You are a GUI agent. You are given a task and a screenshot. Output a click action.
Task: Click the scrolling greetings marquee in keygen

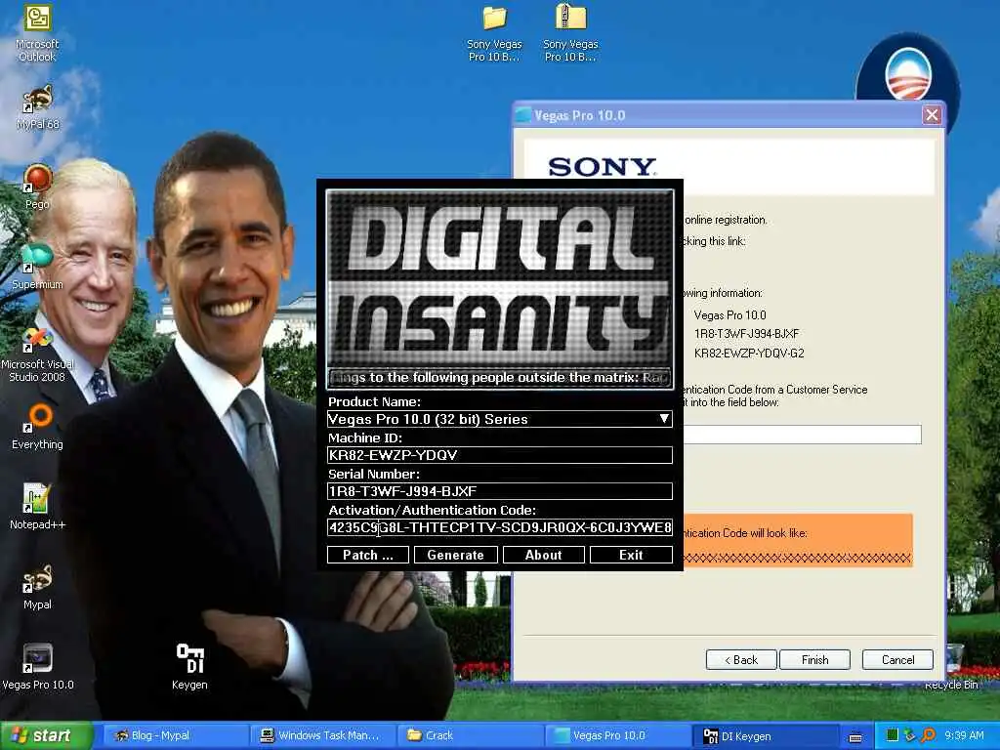[x=499, y=378]
